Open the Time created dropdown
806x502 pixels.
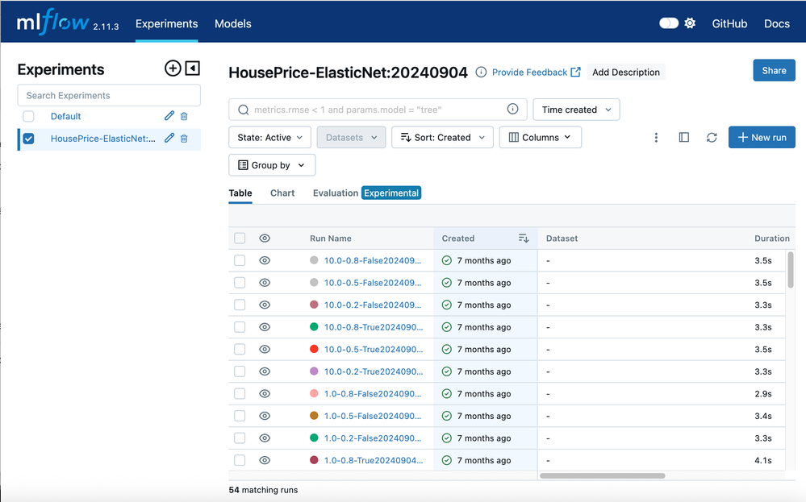(576, 110)
